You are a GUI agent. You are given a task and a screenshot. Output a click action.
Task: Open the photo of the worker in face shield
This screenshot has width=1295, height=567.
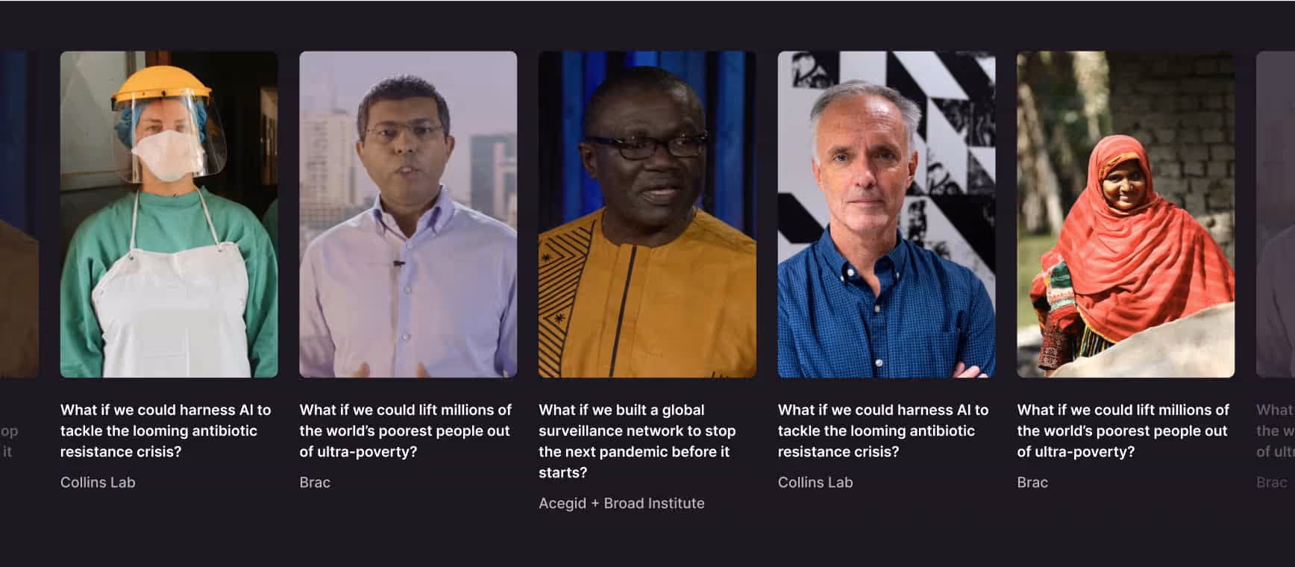169,214
